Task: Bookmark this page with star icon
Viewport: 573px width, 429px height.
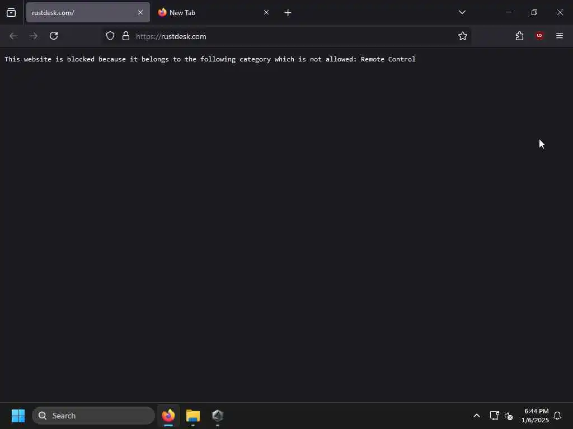Action: [x=463, y=36]
